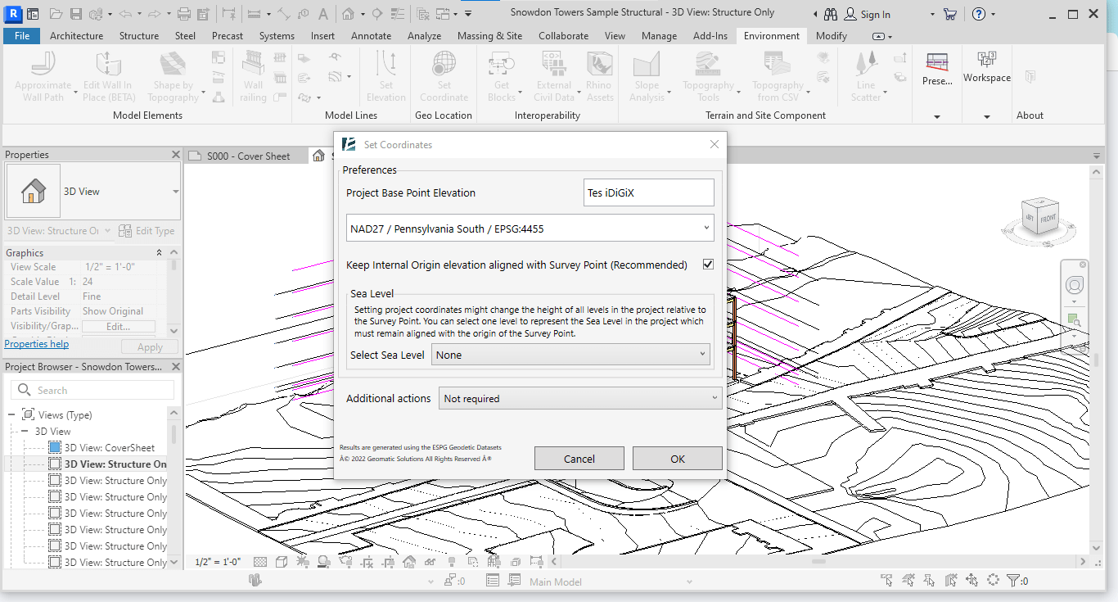Screen dimensions: 1118x602
Task: Click the Sign In user icon
Action: [x=850, y=14]
